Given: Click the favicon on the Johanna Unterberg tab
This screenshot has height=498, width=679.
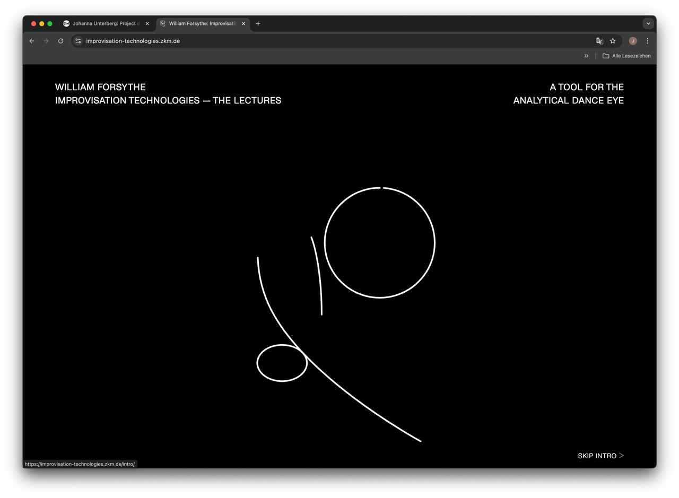Looking at the screenshot, I should coord(66,23).
